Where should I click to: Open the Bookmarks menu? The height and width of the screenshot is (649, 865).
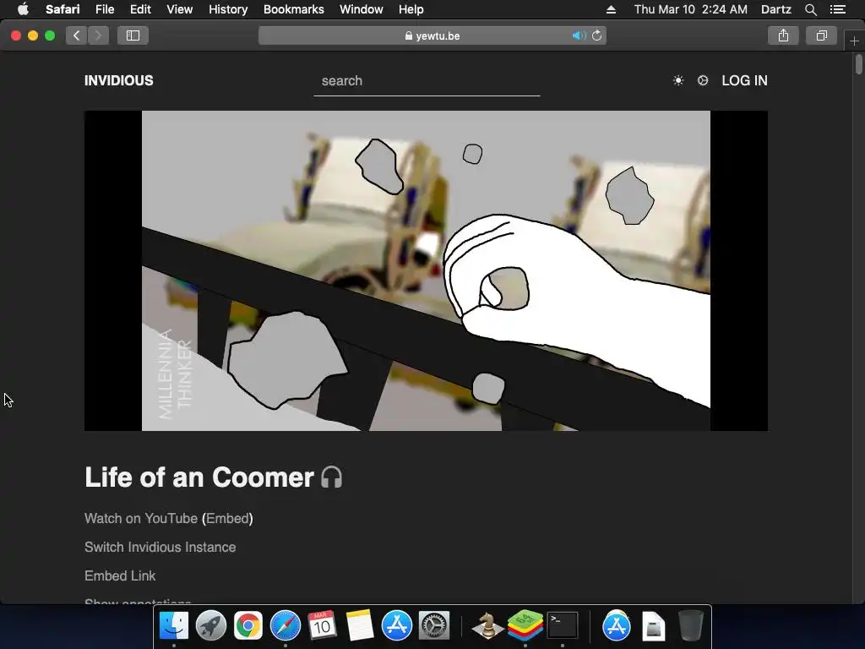293,9
